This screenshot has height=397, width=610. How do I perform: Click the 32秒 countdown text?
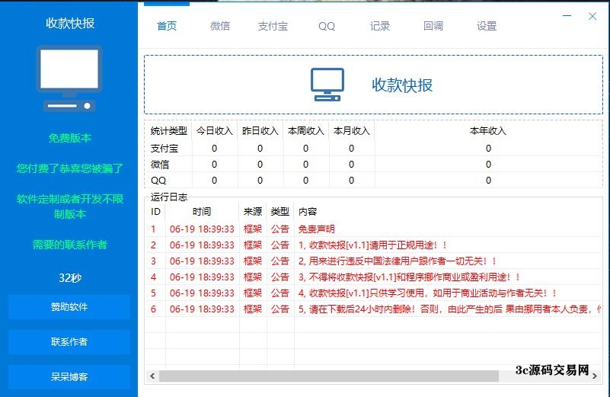click(70, 278)
